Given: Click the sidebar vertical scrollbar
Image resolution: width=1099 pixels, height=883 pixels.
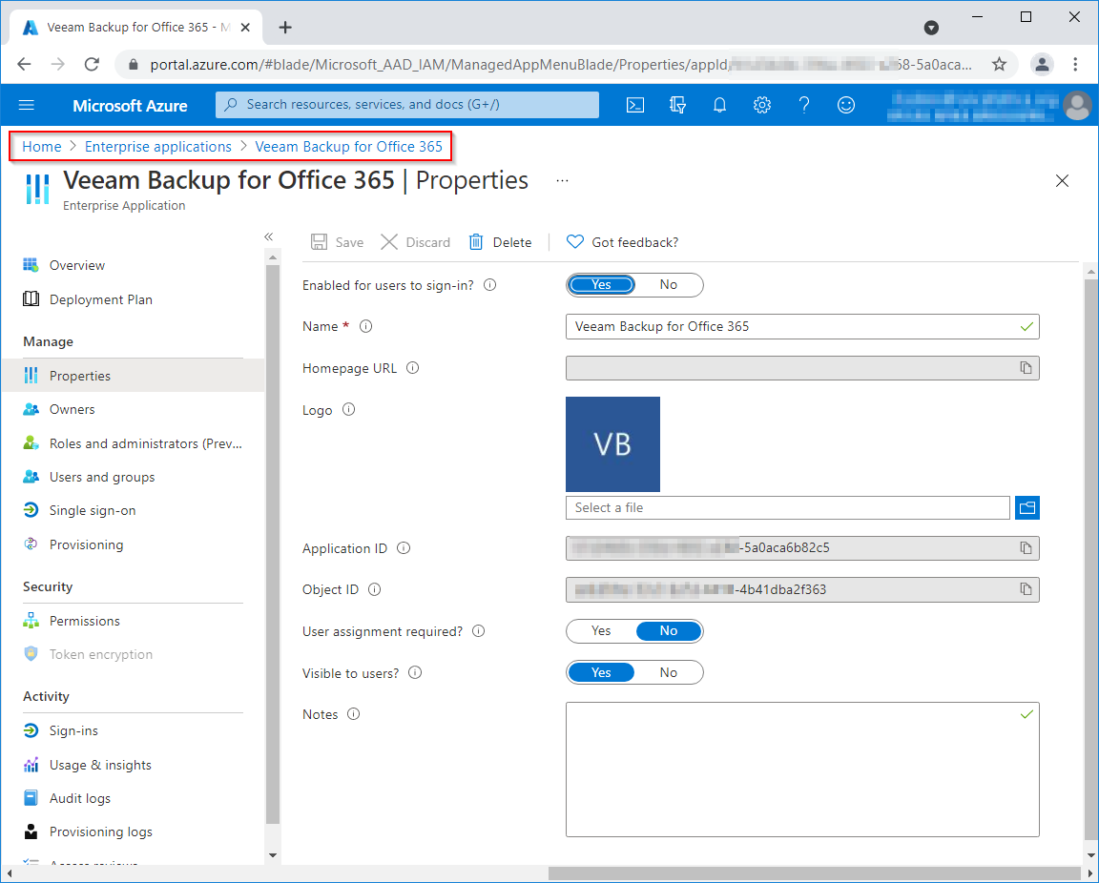Looking at the screenshot, I should point(273,544).
